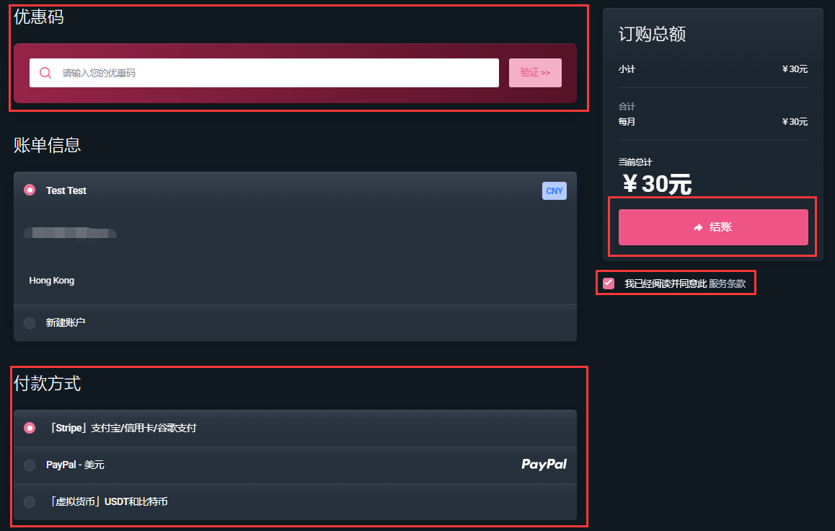Click the 付款方式 section heading

point(47,384)
